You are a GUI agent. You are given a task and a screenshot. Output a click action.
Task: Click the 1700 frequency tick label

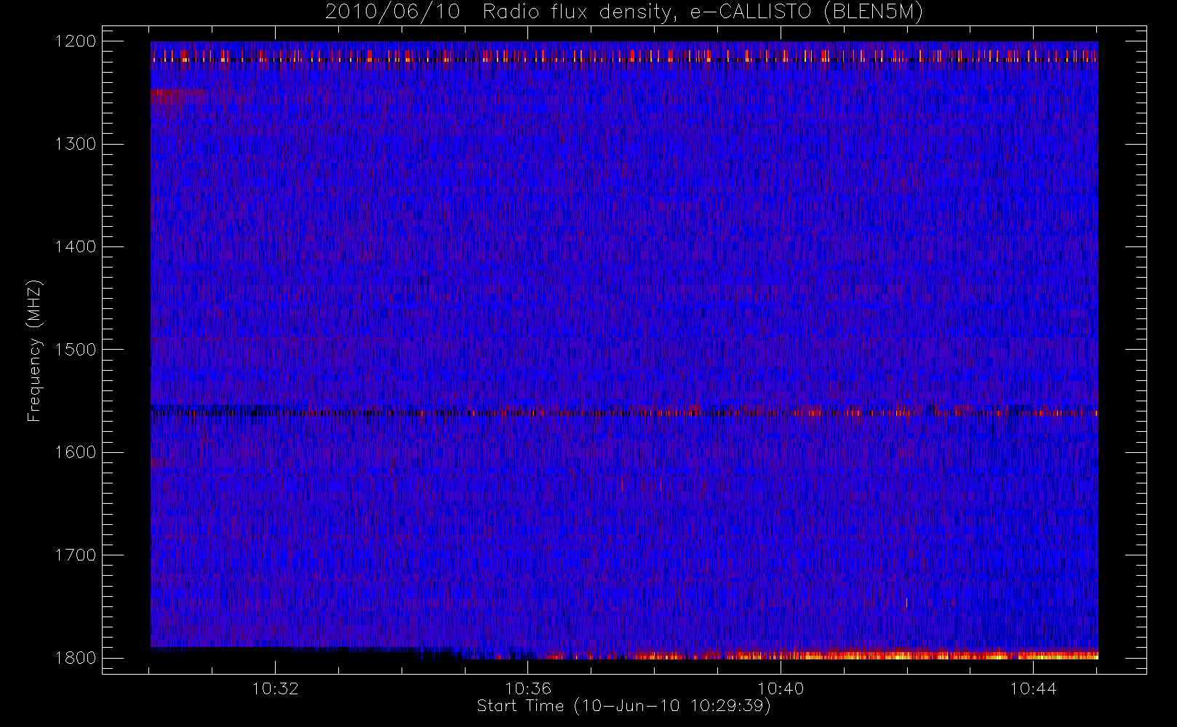coord(76,555)
